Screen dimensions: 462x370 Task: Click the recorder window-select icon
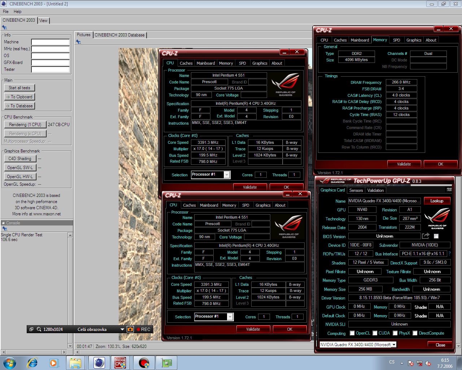pyautogui.click(x=31, y=329)
